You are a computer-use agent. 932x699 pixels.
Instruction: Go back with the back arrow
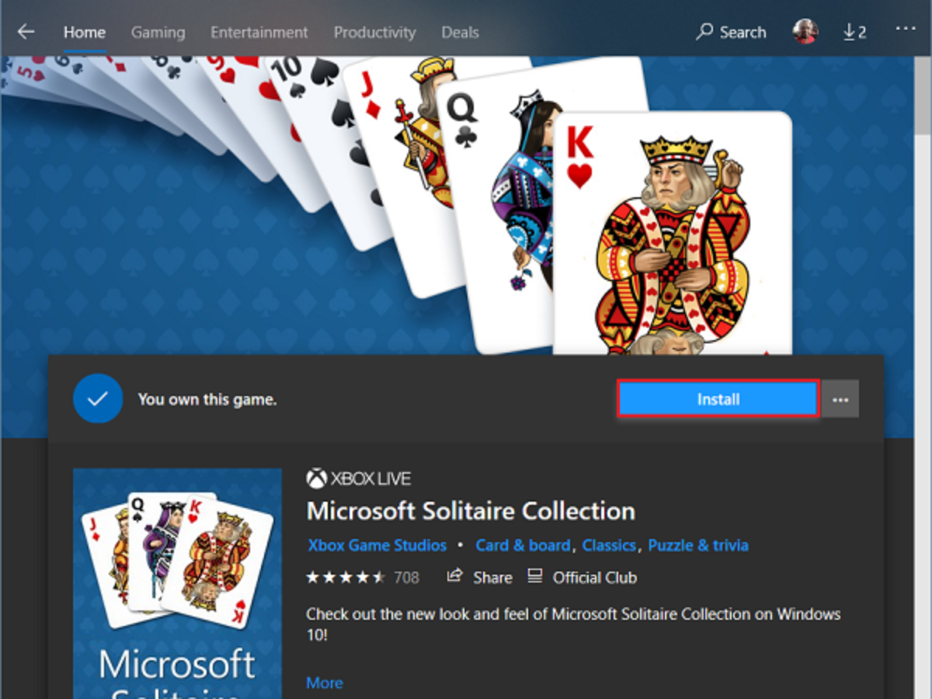tap(26, 32)
